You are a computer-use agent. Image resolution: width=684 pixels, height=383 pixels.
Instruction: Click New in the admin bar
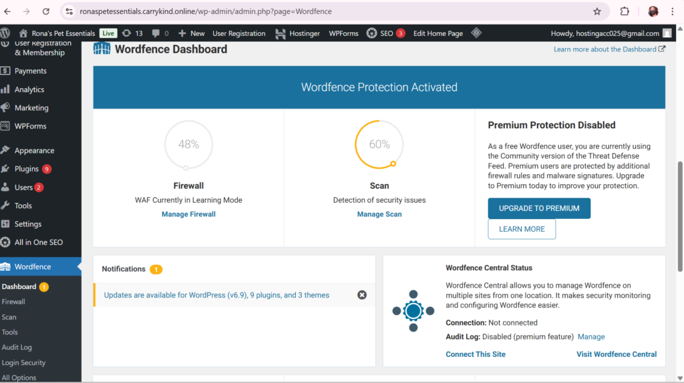pos(192,33)
